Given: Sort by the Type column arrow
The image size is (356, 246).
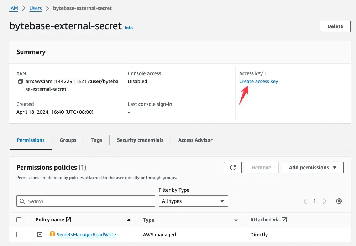Looking at the screenshot, I should click(x=236, y=220).
